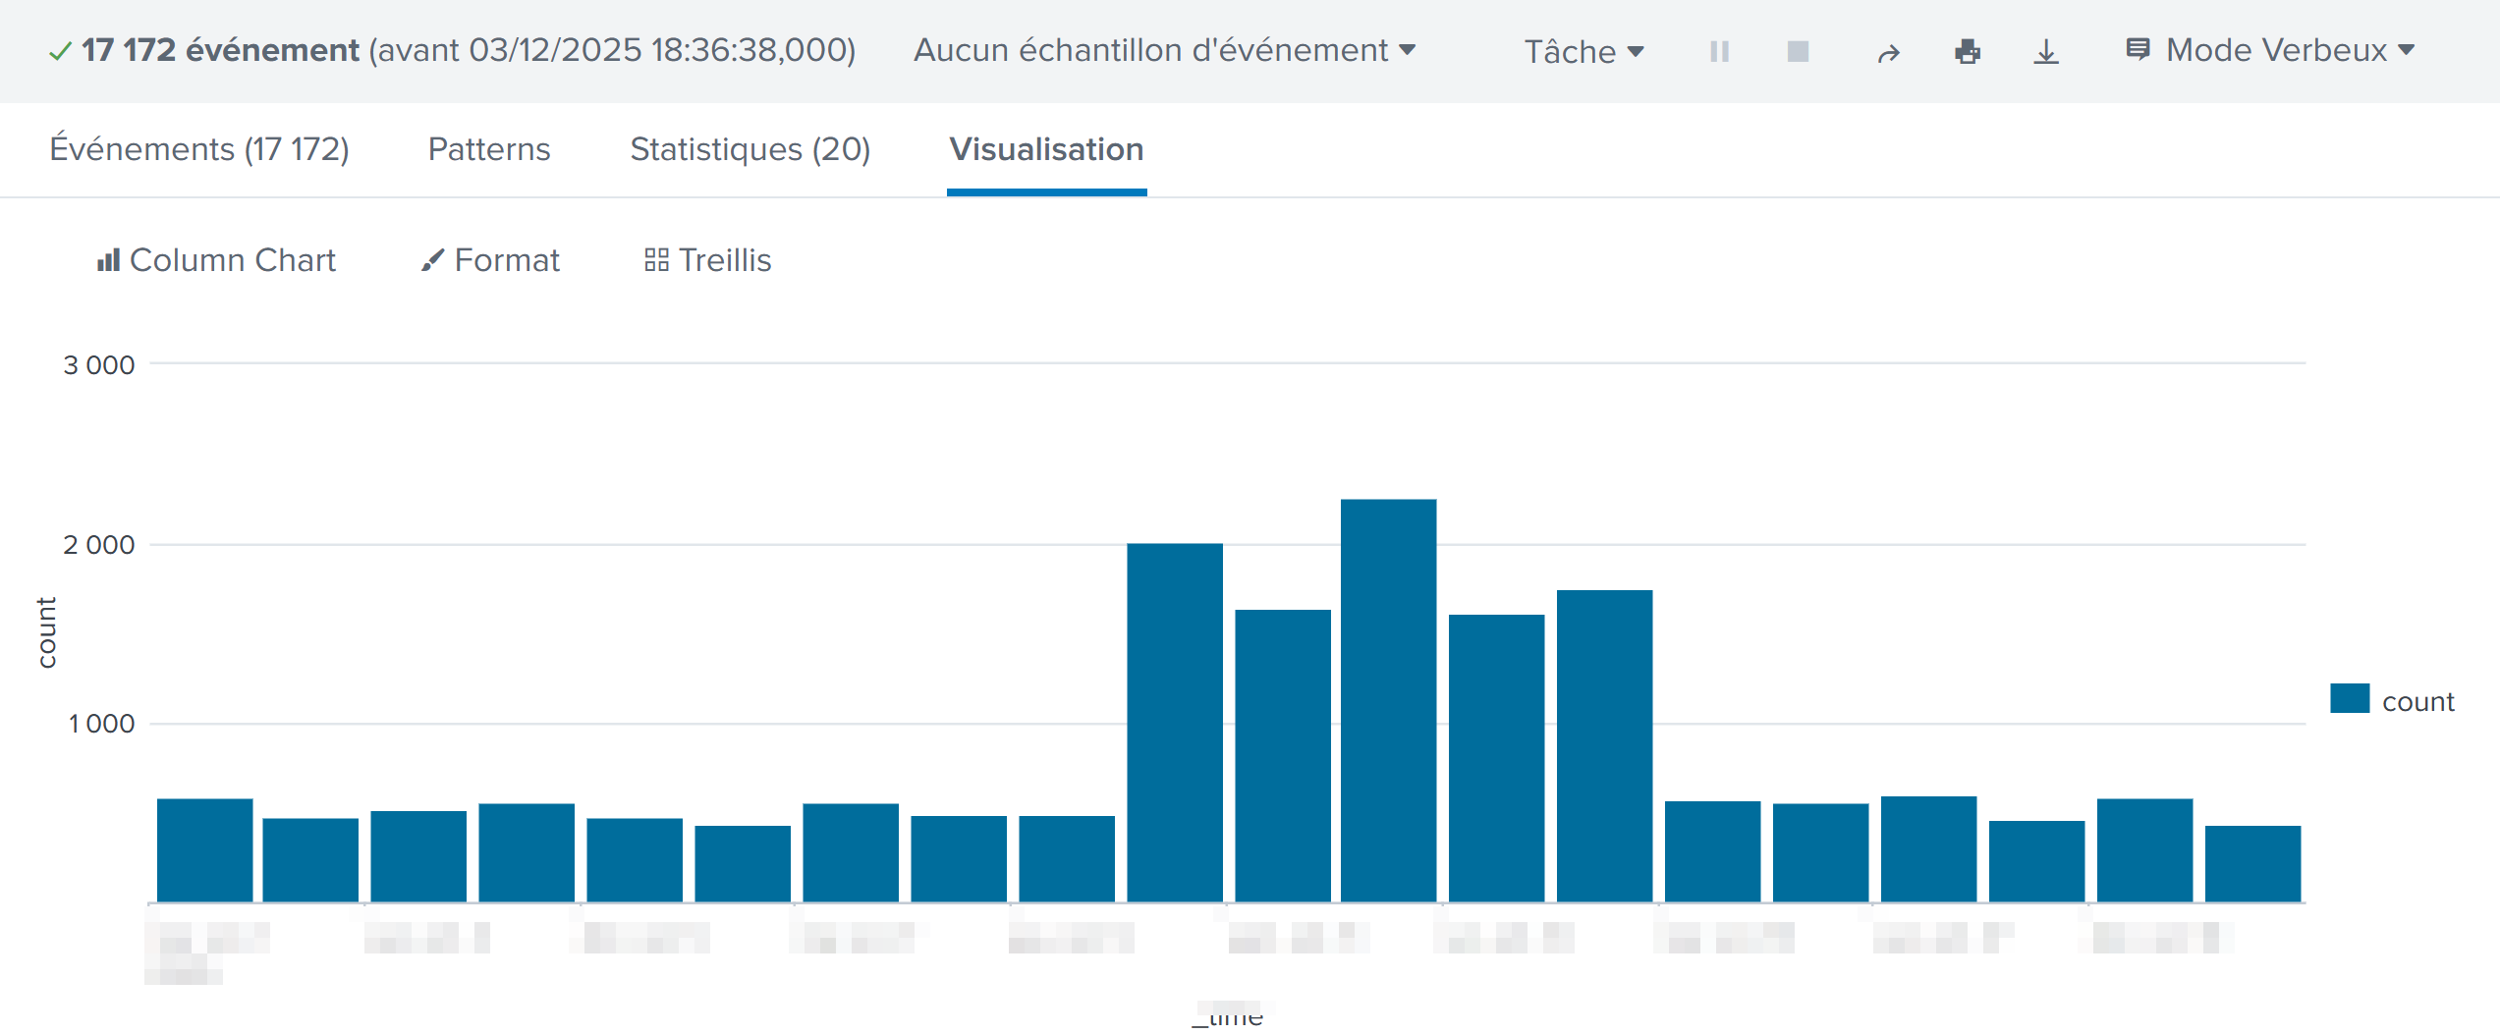Open the Column Chart type selector
The height and width of the screenshot is (1034, 2500).
click(x=218, y=259)
